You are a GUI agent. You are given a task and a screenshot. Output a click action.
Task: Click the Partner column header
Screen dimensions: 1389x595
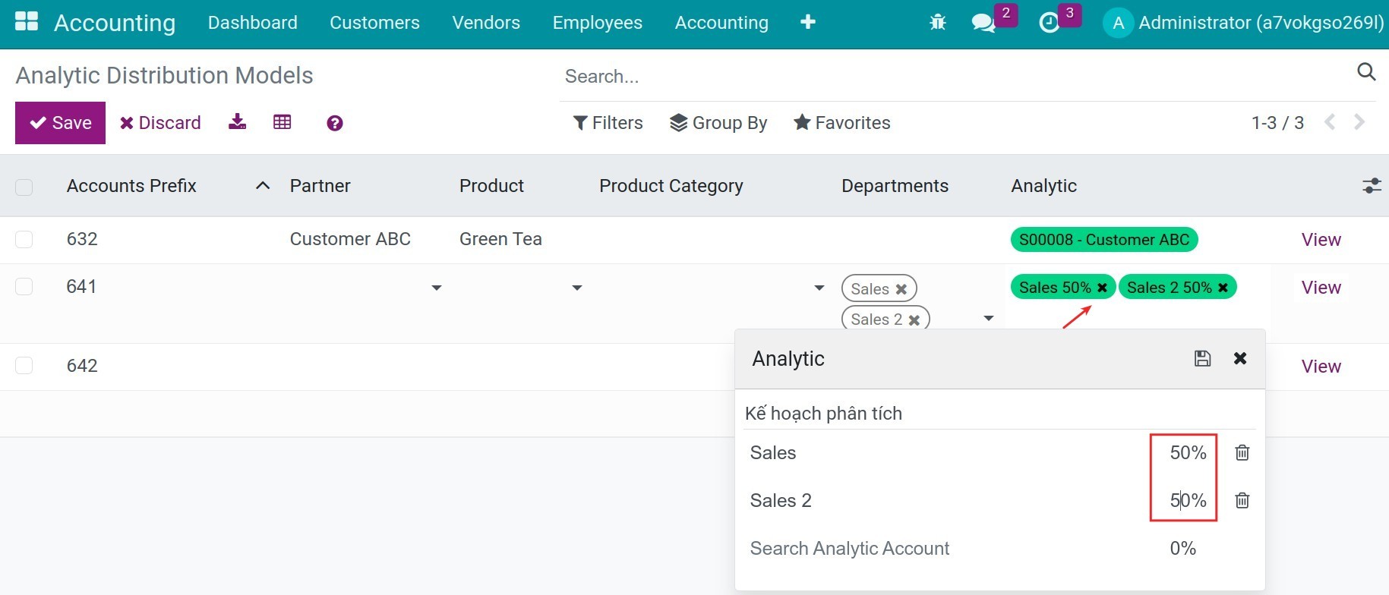coord(320,186)
